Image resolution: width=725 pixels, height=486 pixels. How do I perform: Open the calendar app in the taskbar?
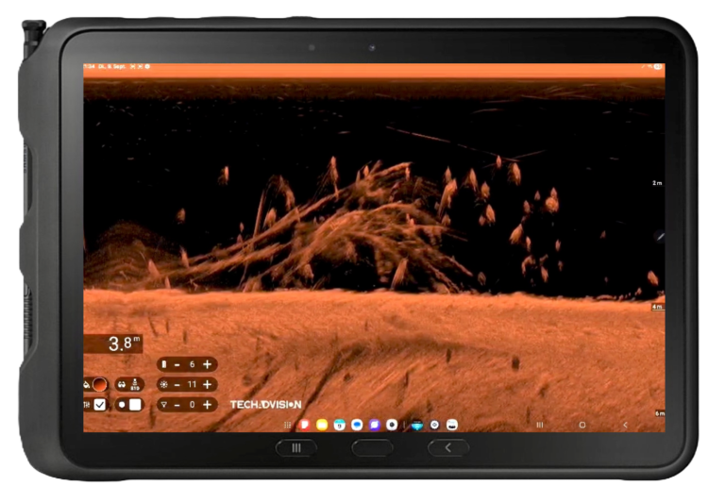(339, 425)
